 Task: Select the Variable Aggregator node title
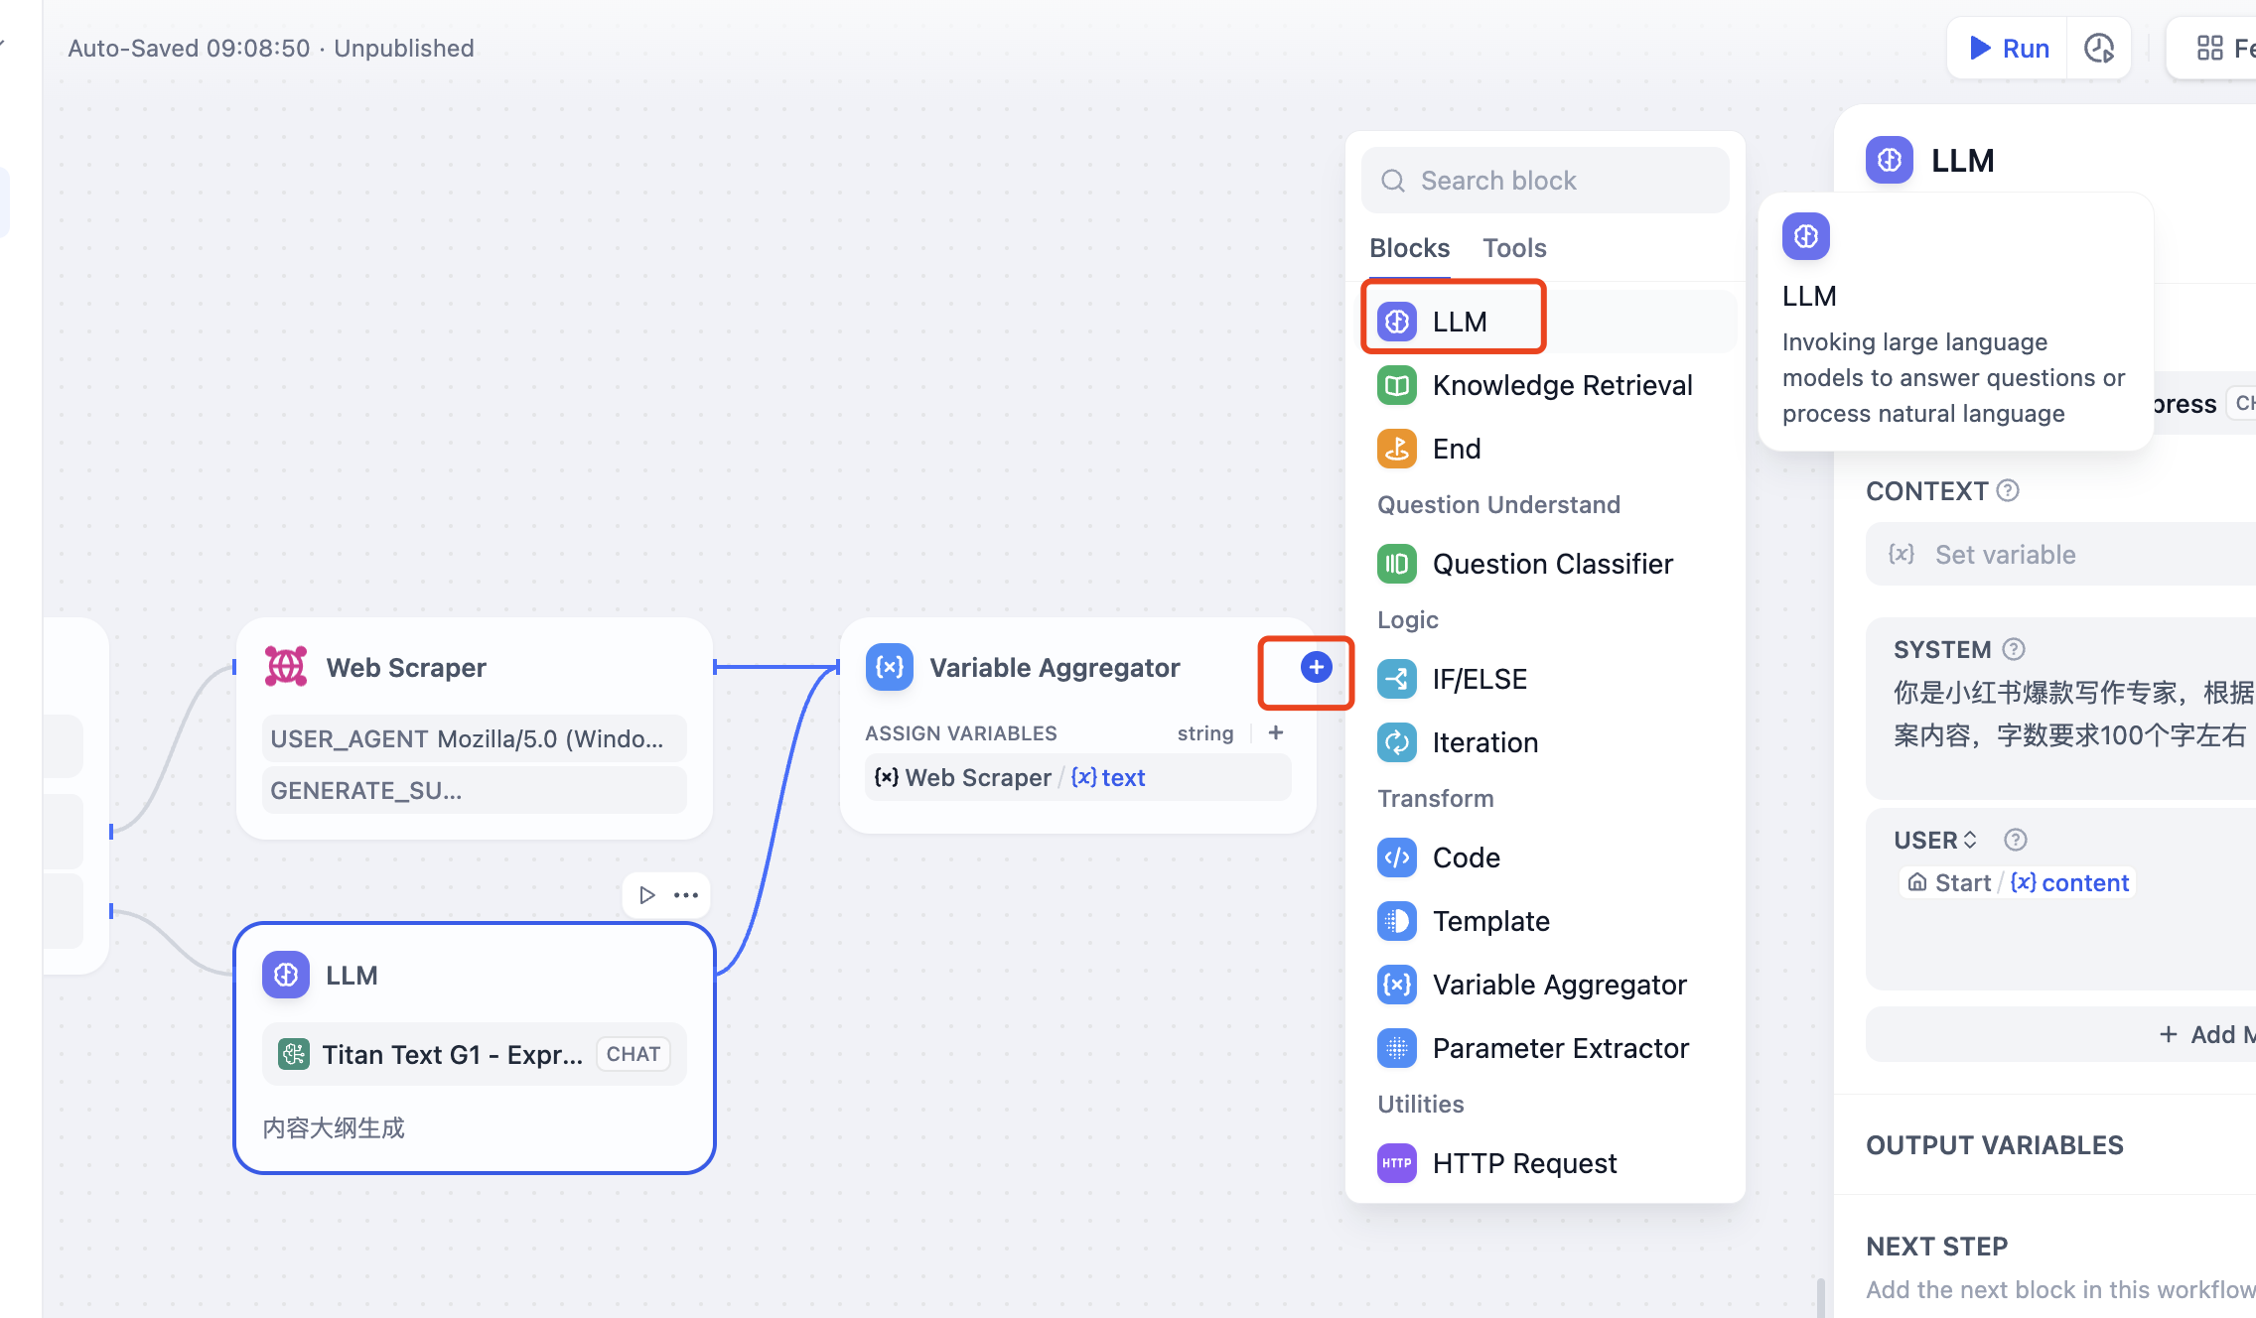1055,667
